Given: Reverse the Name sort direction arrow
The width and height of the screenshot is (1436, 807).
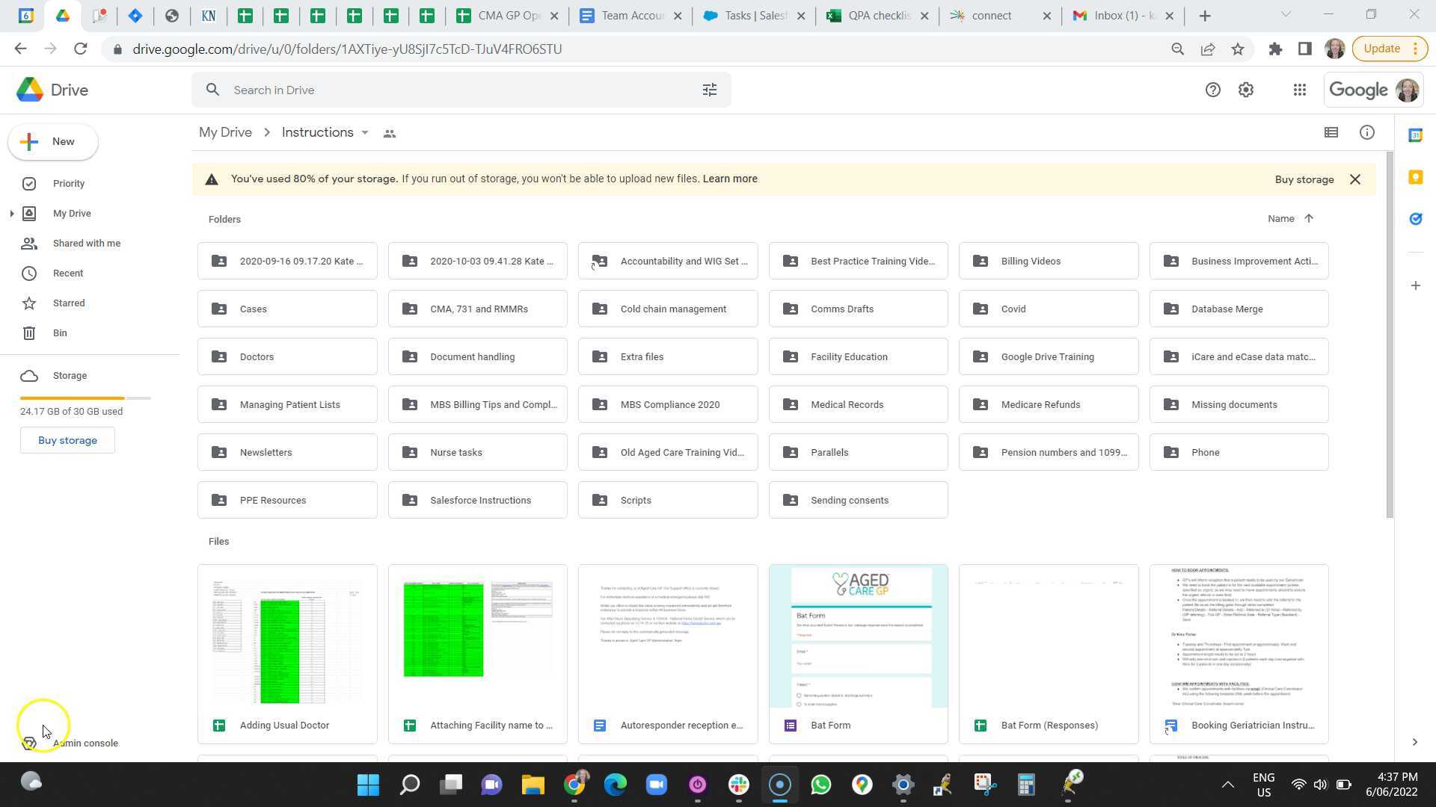Looking at the screenshot, I should pos(1308,219).
